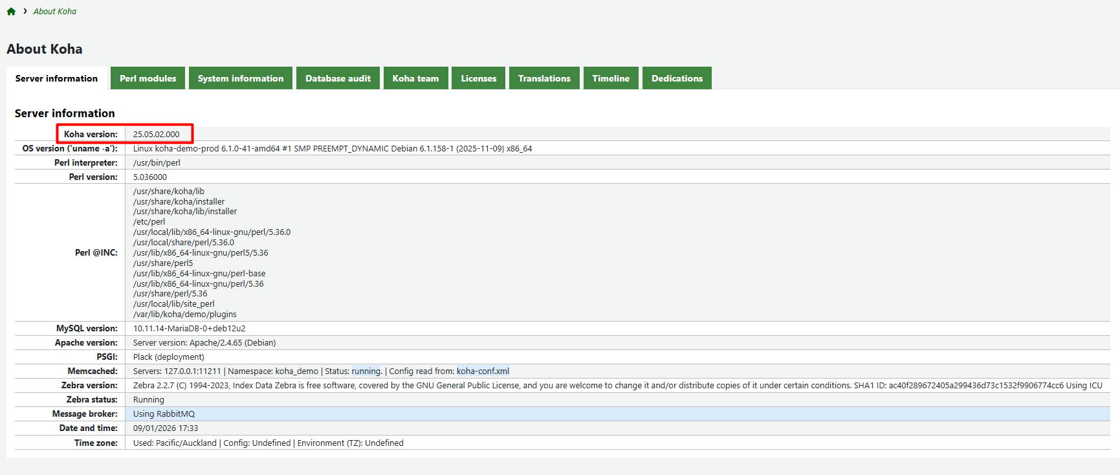Click the MySQL version MariaDB value
1120x475 pixels.
[190, 328]
